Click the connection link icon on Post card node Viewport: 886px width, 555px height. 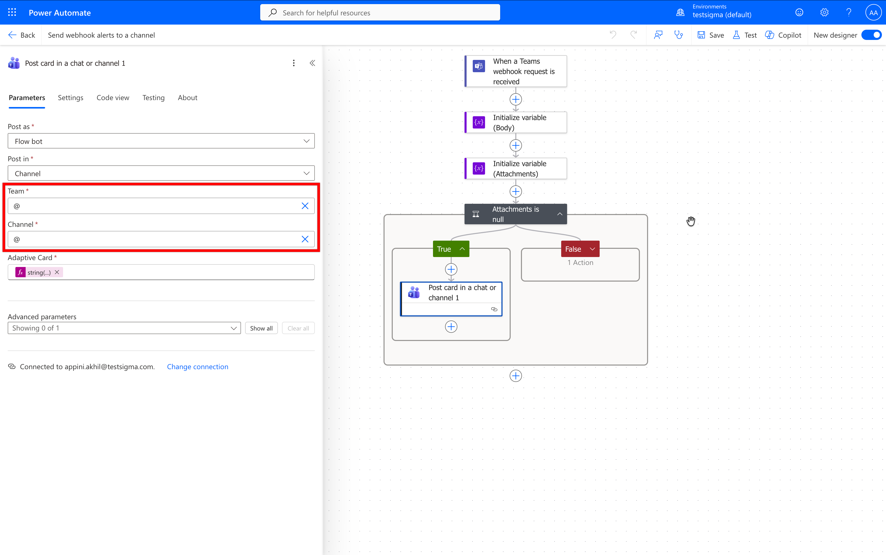coord(494,309)
